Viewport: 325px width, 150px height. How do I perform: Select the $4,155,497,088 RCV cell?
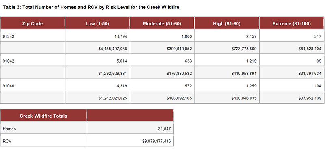tap(97, 48)
